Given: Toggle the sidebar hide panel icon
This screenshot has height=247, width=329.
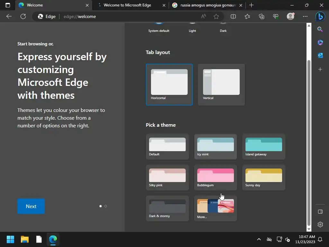Looking at the screenshot, I should pos(320,212).
